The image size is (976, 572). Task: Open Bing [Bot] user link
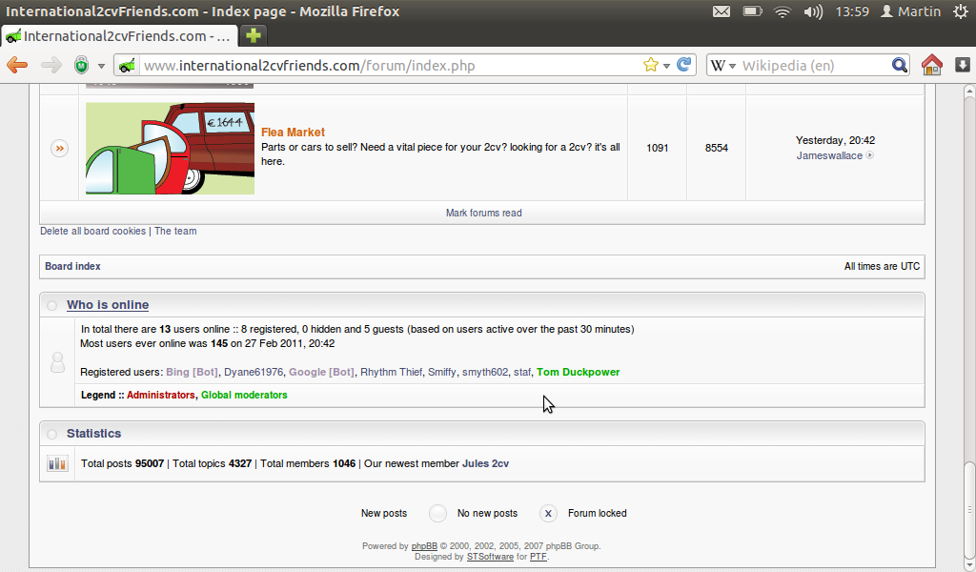(x=192, y=372)
